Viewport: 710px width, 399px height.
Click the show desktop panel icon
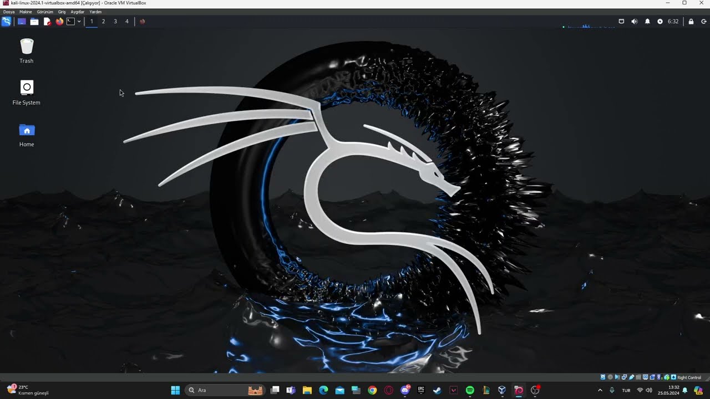click(x=22, y=22)
